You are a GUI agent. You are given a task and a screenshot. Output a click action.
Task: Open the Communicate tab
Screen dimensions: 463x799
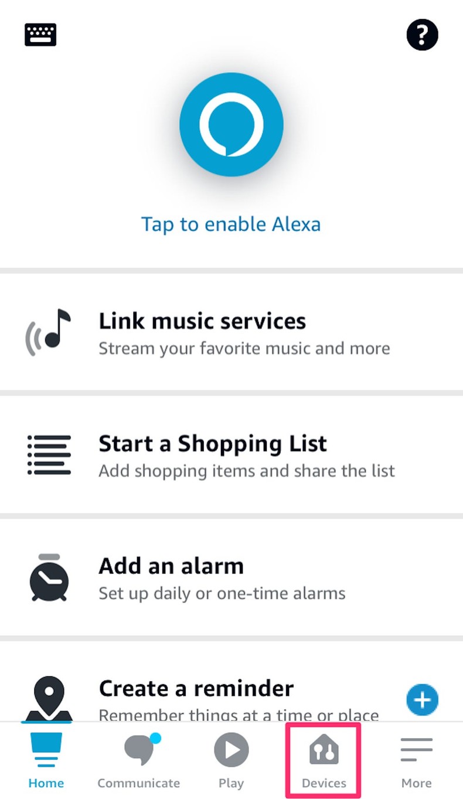[138, 759]
